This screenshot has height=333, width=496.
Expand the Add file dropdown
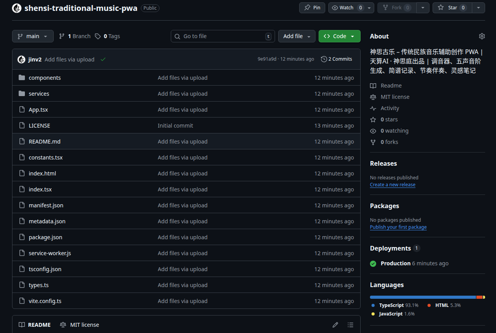click(296, 36)
